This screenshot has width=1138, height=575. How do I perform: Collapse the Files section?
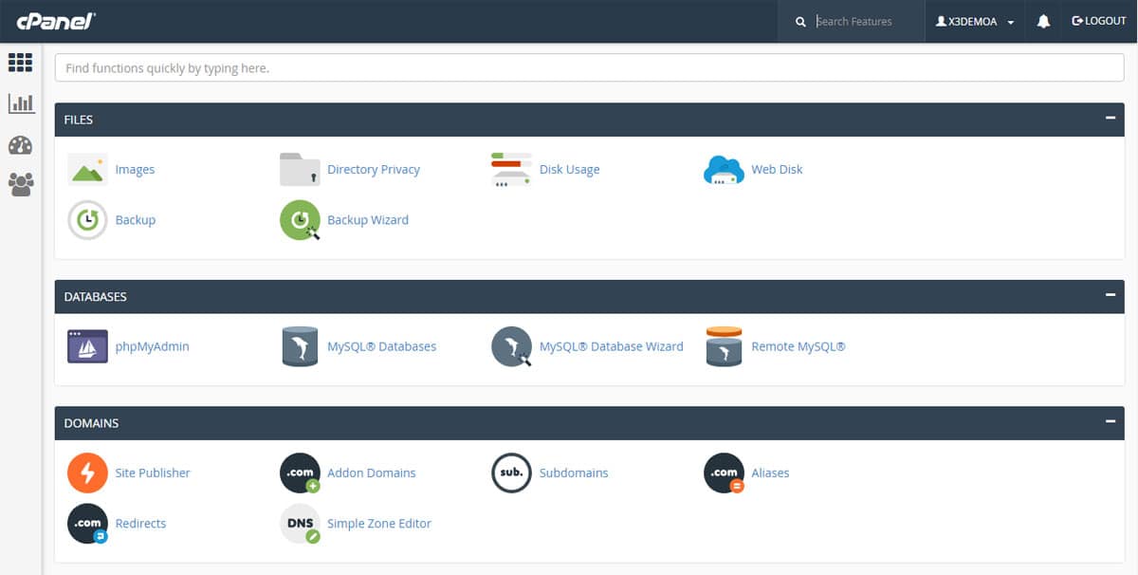click(1110, 118)
